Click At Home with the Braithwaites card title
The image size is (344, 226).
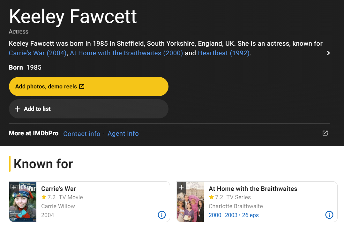click(x=253, y=189)
